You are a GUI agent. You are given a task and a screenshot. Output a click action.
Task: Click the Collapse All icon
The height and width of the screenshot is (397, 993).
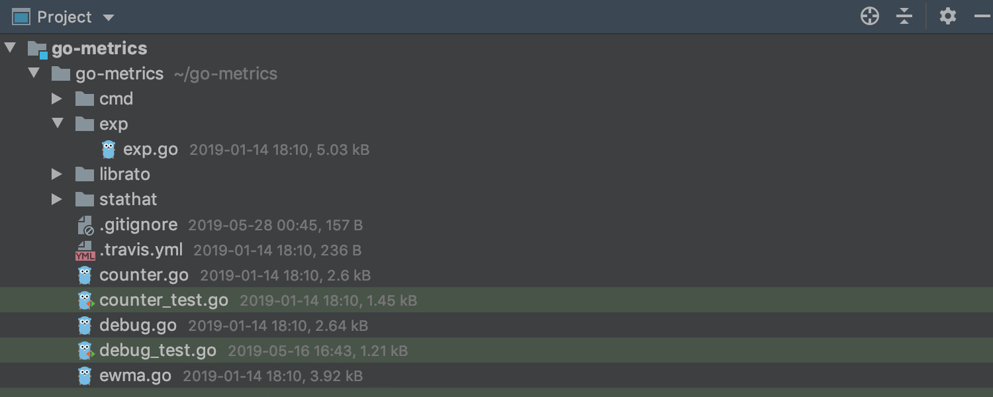(x=904, y=17)
